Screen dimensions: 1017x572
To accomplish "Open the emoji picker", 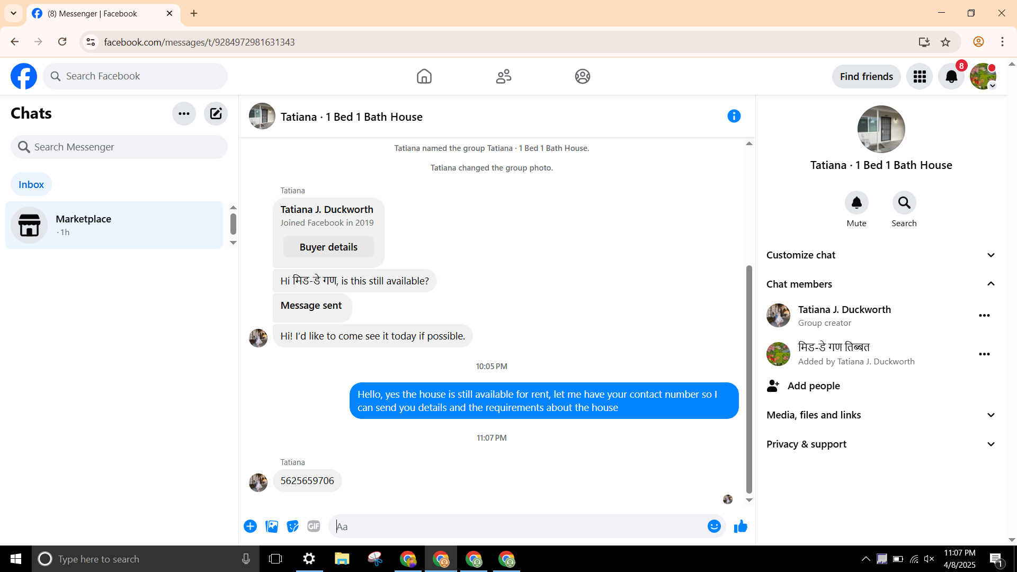I will (714, 526).
